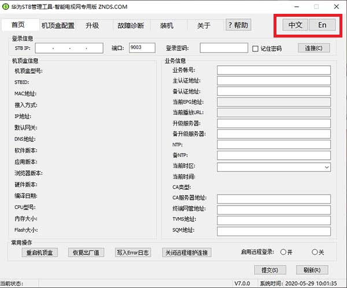Switch language to 中文
The width and height of the screenshot is (347, 288).
(x=296, y=25)
